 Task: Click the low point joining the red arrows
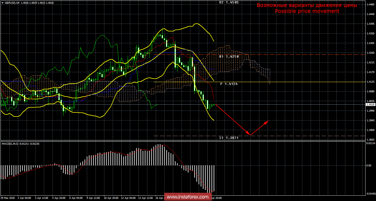[x=250, y=135]
